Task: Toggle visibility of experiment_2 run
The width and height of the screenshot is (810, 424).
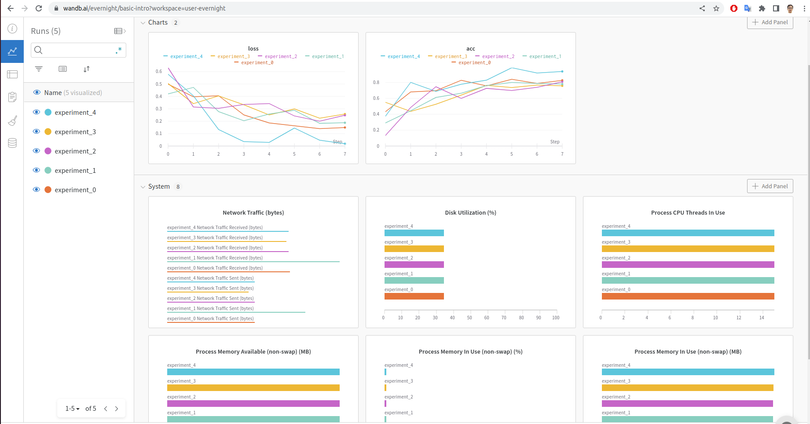Action: pos(37,151)
